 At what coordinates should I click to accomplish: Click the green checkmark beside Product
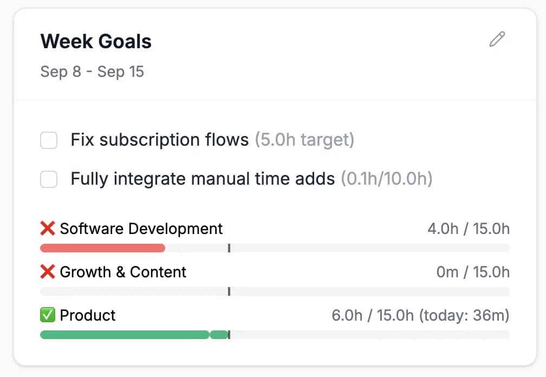48,315
